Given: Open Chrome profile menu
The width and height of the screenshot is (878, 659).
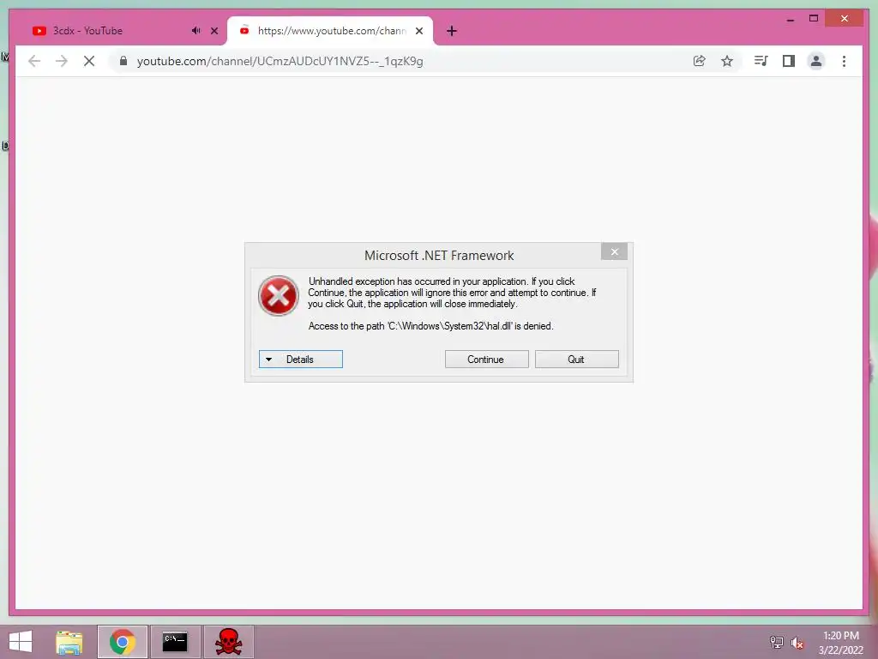Looking at the screenshot, I should coord(816,61).
